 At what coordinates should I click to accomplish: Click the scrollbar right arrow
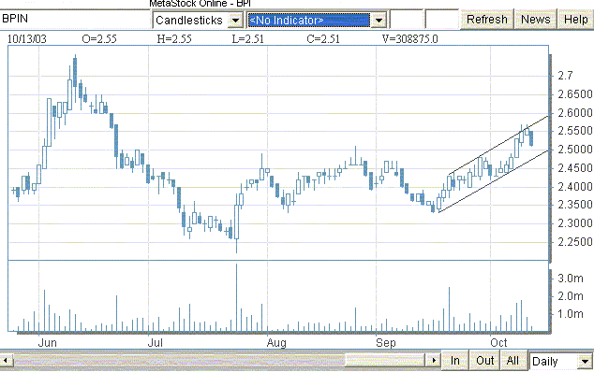tap(434, 360)
